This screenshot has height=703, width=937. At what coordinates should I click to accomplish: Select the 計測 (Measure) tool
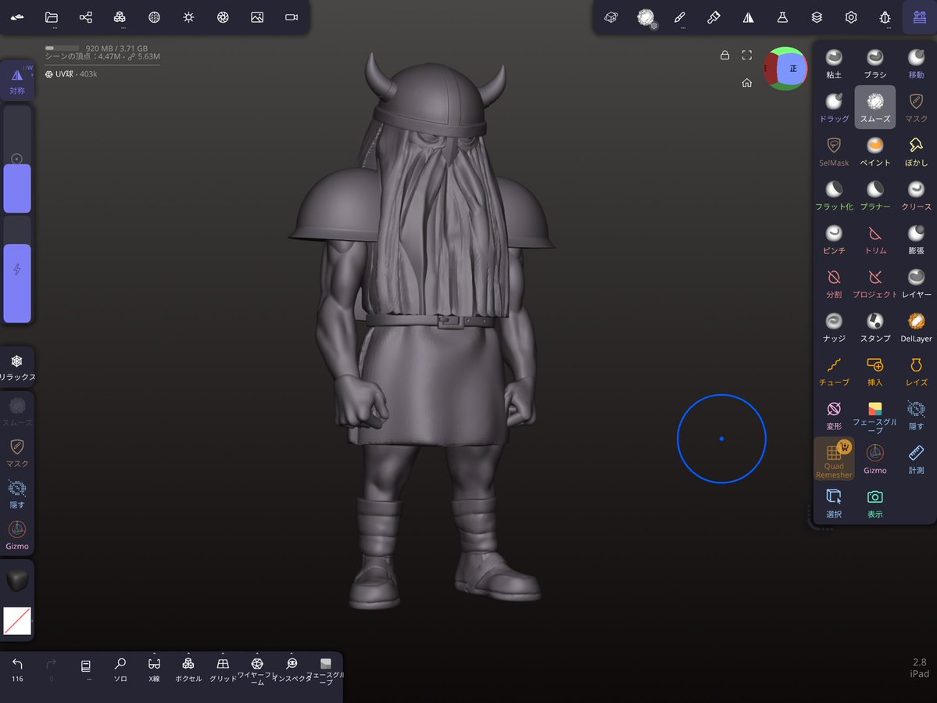(916, 459)
